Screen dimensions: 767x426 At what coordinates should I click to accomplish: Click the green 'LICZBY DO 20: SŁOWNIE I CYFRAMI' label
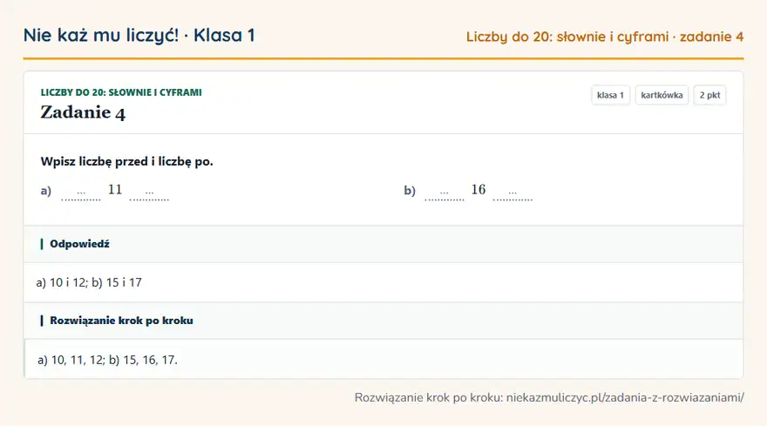coord(121,92)
